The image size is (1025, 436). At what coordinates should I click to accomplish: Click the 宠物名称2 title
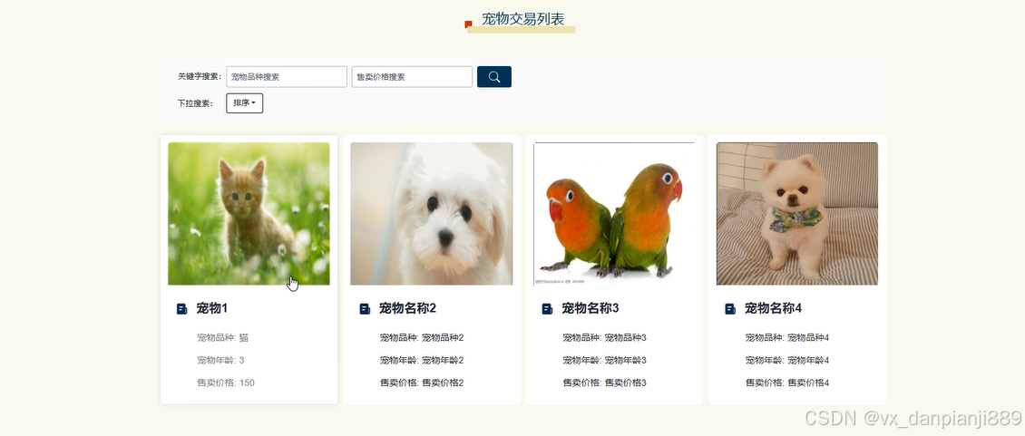pos(407,308)
